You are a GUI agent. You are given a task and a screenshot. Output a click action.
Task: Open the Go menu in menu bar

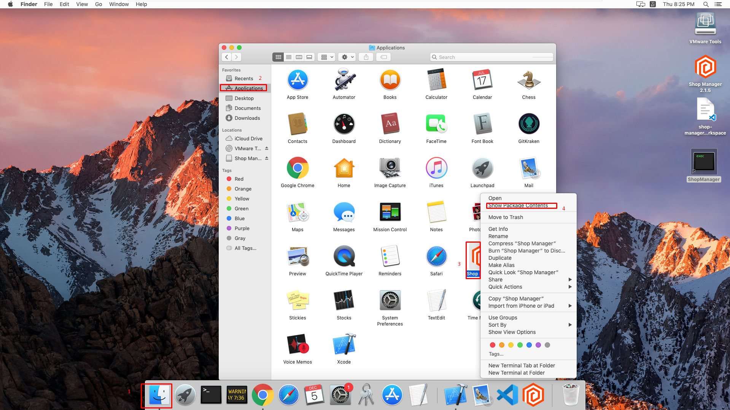[x=99, y=4]
